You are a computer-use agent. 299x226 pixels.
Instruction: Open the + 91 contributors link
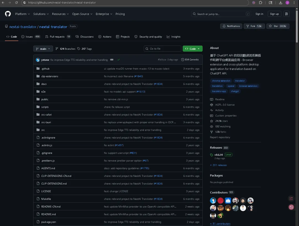220,224
